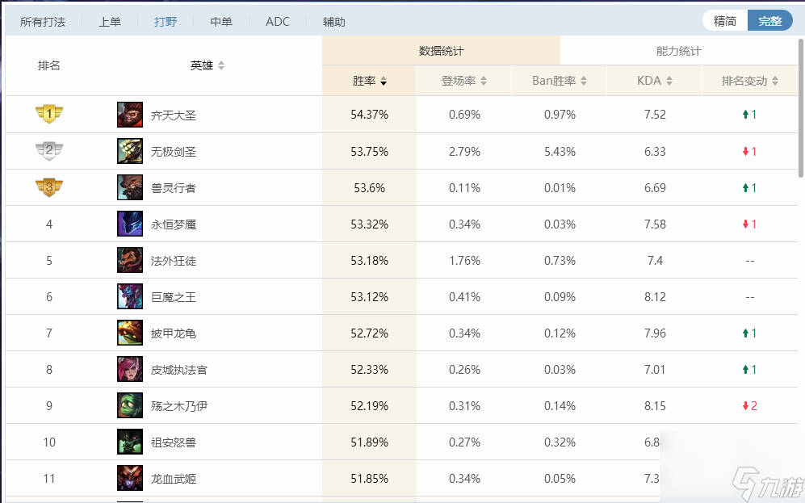
Task: Switch to 完整 full view
Action: [769, 21]
